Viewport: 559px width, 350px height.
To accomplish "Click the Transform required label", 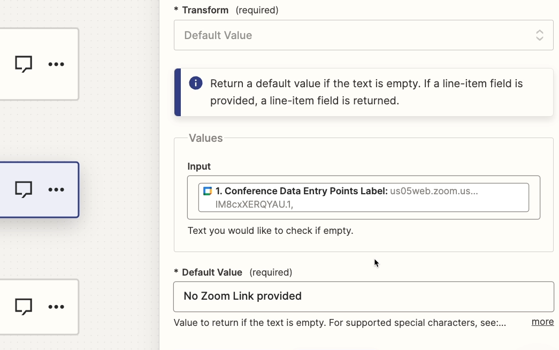I will pos(226,10).
